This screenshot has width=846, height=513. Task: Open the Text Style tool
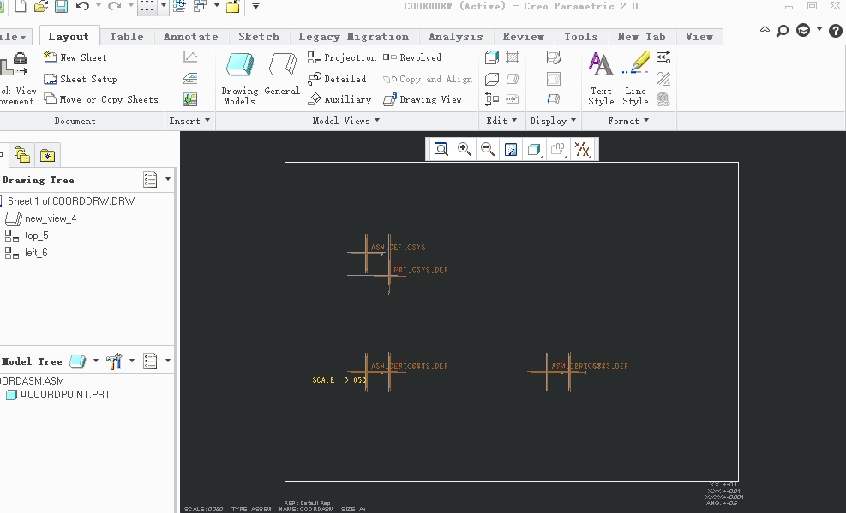601,79
